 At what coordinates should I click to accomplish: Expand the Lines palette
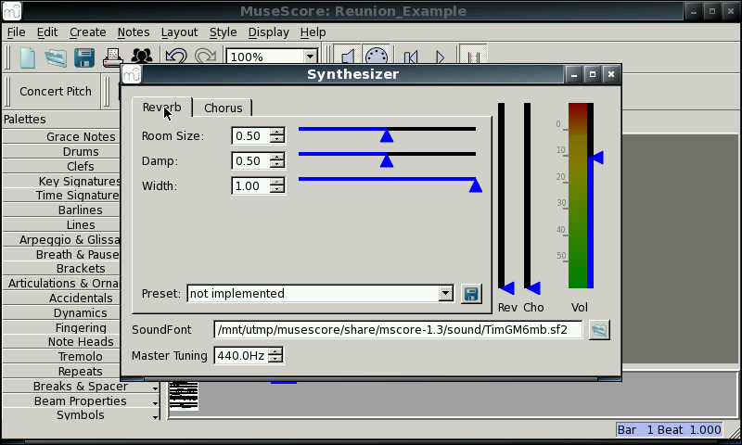tap(61, 225)
